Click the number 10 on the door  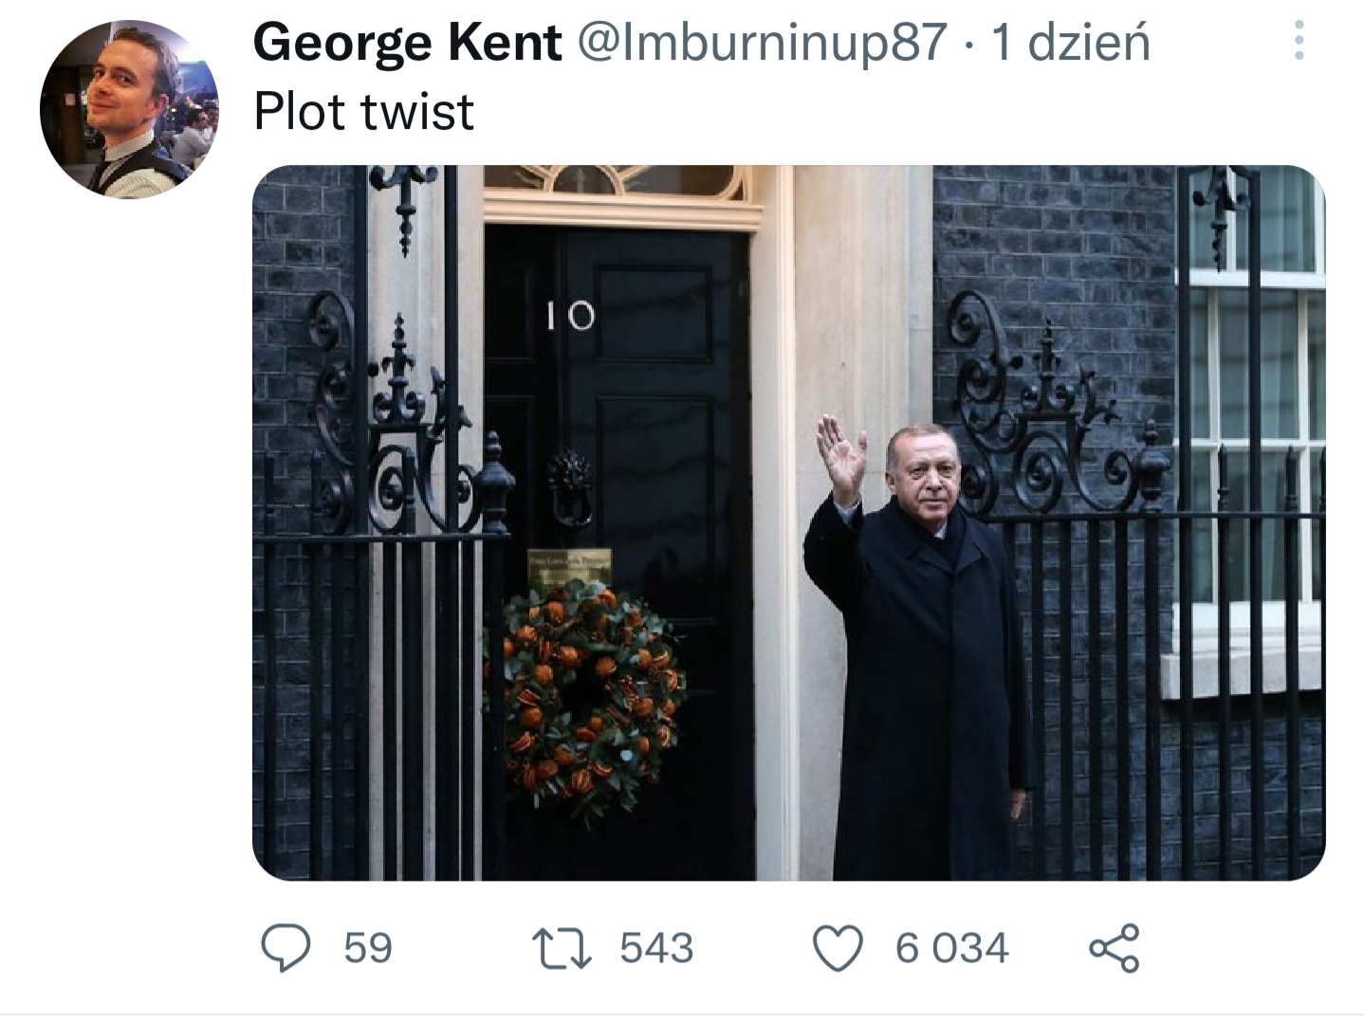pyautogui.click(x=570, y=316)
